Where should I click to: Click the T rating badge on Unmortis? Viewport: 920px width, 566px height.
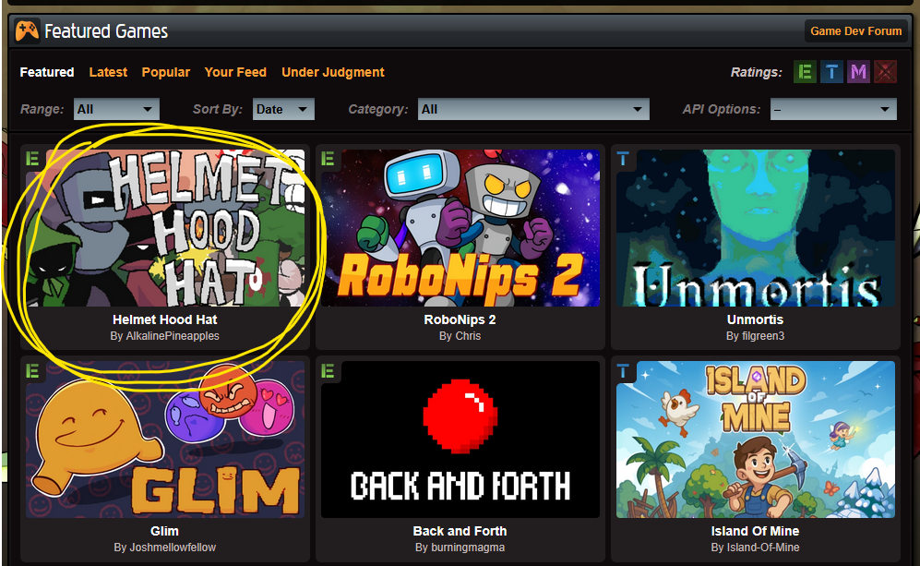tap(623, 158)
